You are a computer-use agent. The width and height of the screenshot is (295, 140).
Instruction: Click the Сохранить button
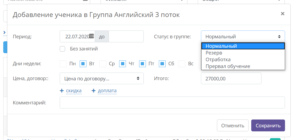click(x=268, y=125)
